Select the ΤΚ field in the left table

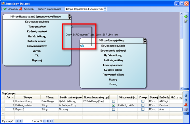(37, 55)
